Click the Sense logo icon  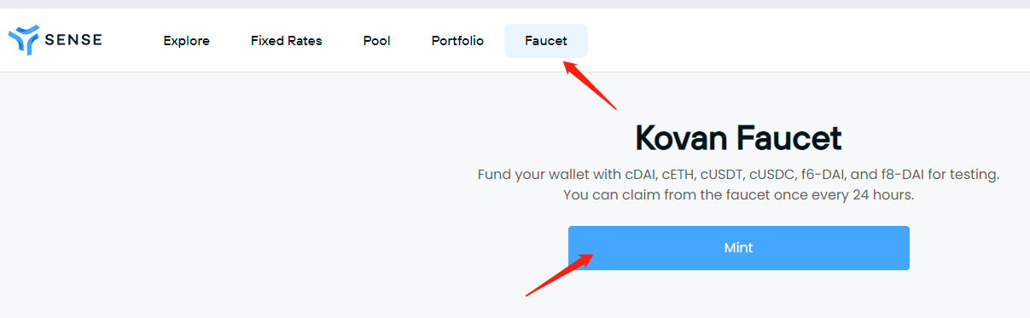[23, 40]
